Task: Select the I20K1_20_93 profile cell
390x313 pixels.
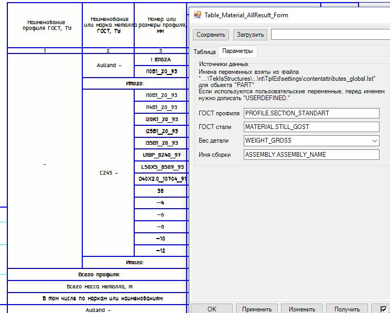Action: (x=161, y=120)
